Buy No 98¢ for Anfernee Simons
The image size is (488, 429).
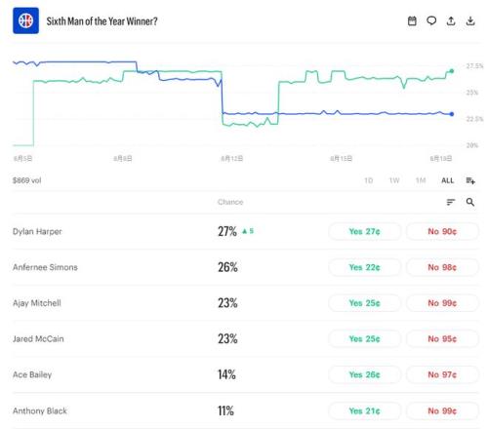pos(442,267)
